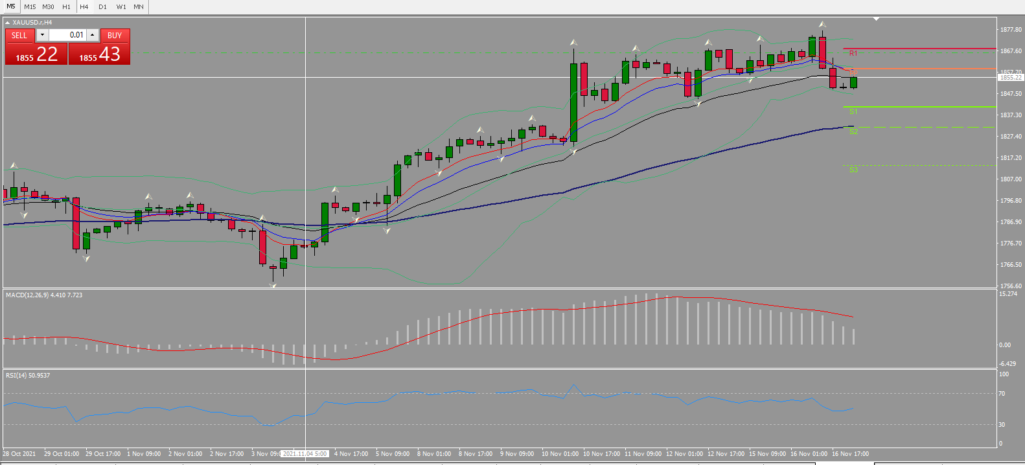
Task: Collapse the one-click trading panel triangle
Action: point(8,23)
